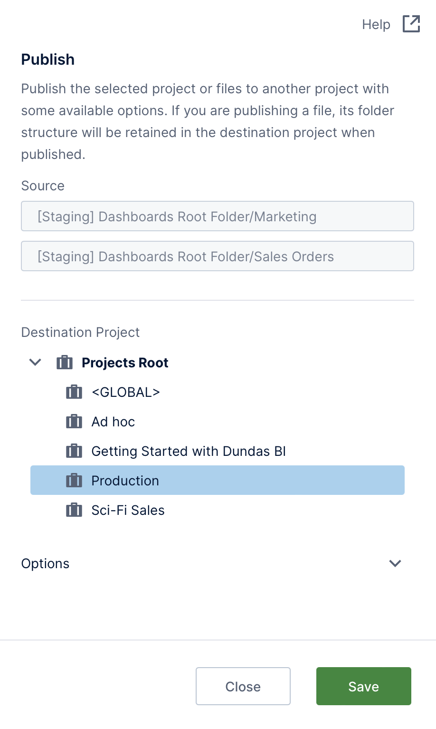The image size is (436, 729).
Task: Click the Sci-Fi Sales project icon
Action: [x=74, y=510]
